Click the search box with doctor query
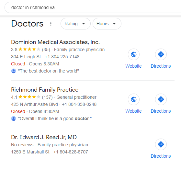The width and height of the screenshot is (181, 169). pyautogui.click(x=93, y=7)
